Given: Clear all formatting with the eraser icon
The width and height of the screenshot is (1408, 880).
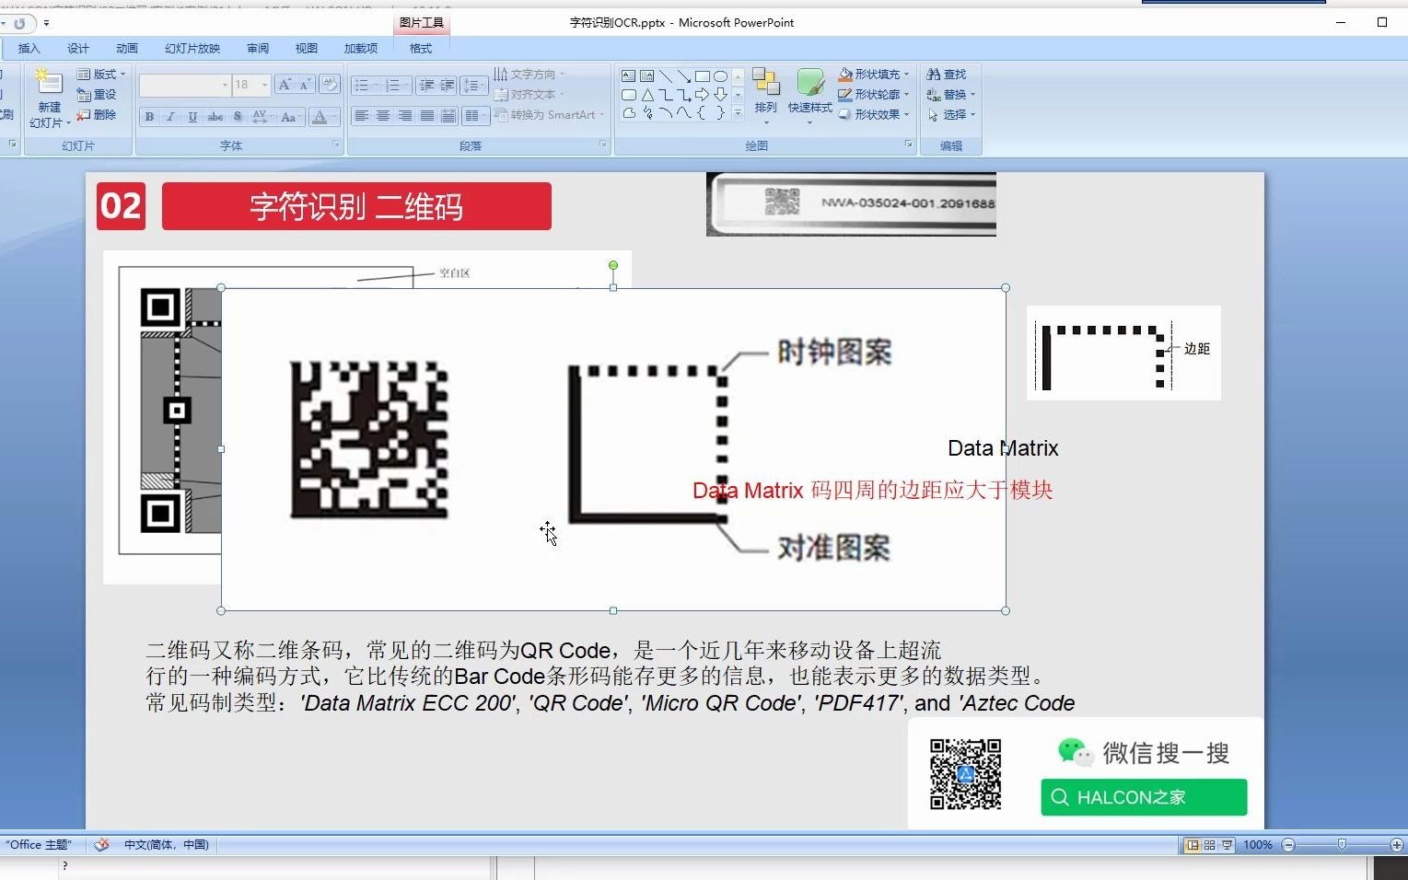Looking at the screenshot, I should pyautogui.click(x=330, y=85).
